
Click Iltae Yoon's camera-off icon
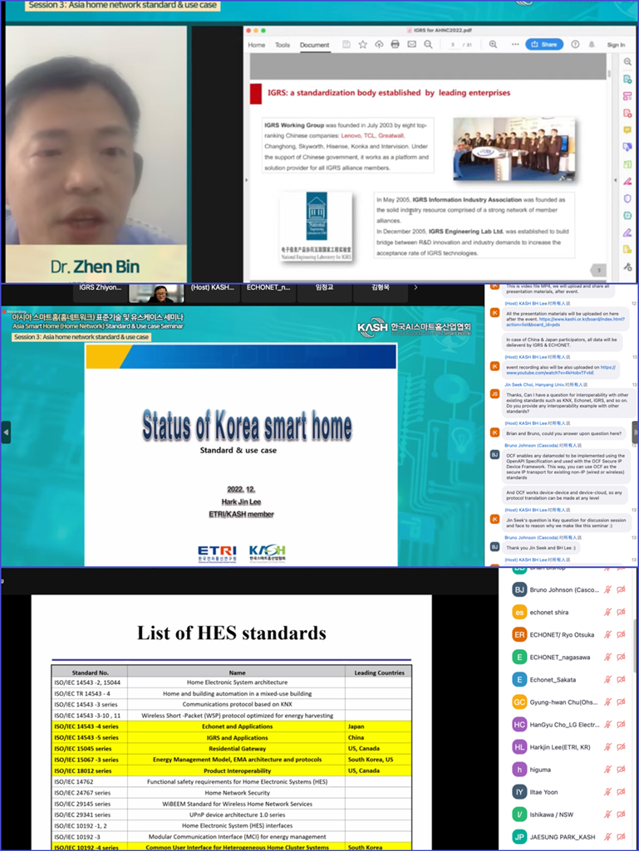(x=621, y=792)
